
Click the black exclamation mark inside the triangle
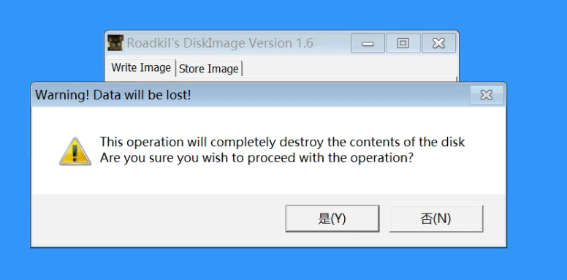(75, 154)
